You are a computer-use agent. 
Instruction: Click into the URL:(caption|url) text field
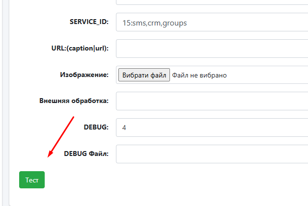pos(211,49)
